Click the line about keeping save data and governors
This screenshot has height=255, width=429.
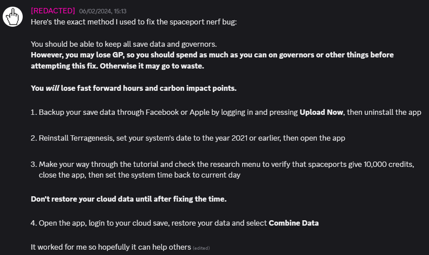point(124,44)
